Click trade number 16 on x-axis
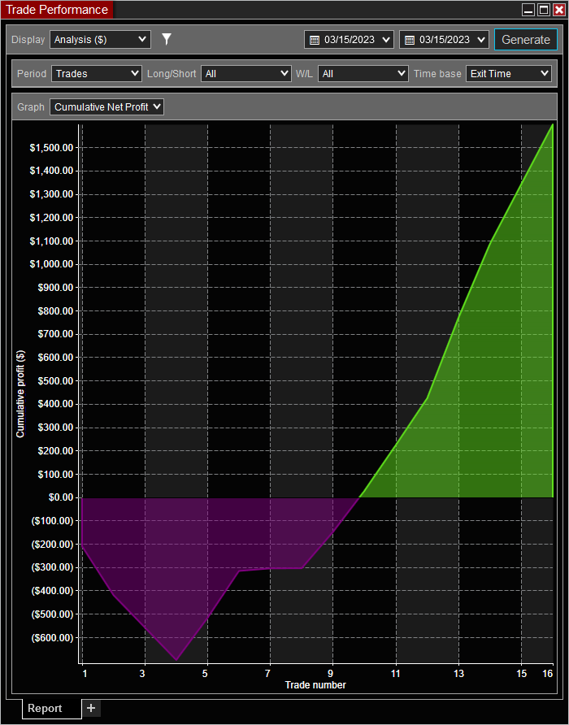The width and height of the screenshot is (569, 725). pos(548,674)
